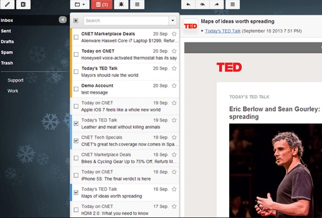Check the Honeywell thermostat message checkbox
The image size is (322, 218).
(76, 54)
